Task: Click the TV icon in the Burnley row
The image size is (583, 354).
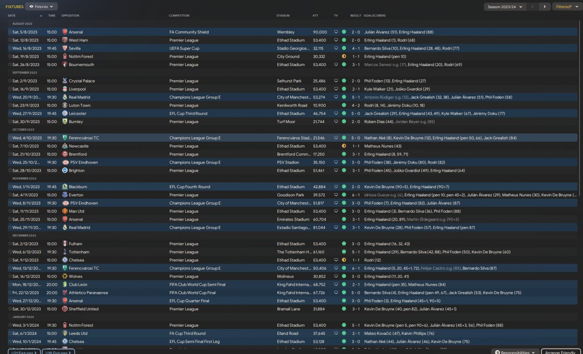Action: 336,122
